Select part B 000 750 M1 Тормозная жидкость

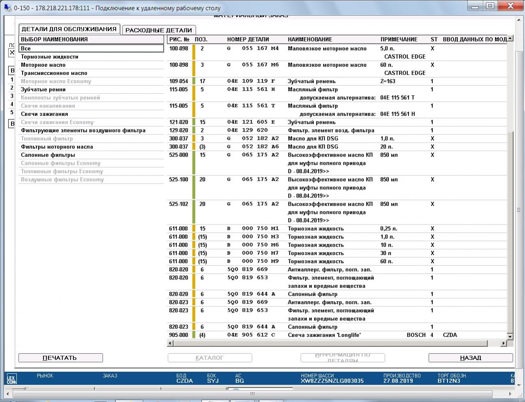pos(337,229)
